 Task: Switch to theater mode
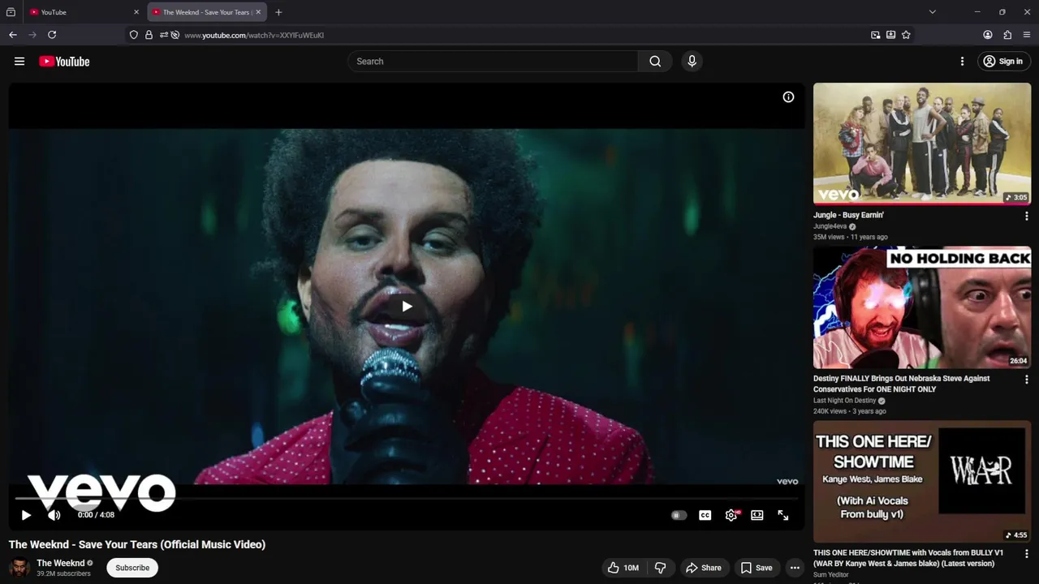tap(757, 515)
